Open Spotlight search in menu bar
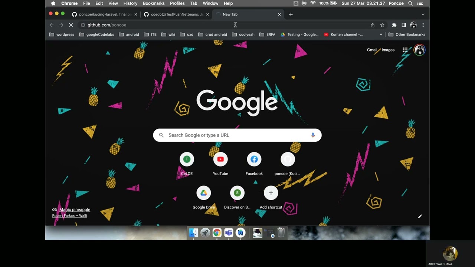Image resolution: width=475 pixels, height=267 pixels. click(x=410, y=3)
